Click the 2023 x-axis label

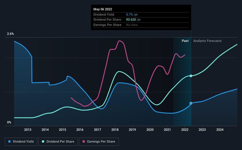[x=202, y=130]
